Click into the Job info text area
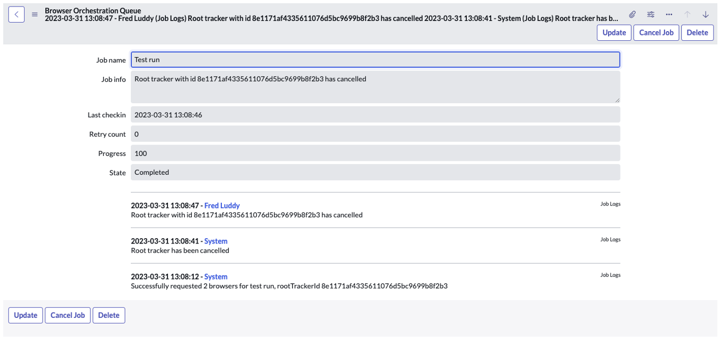The width and height of the screenshot is (726, 342). pyautogui.click(x=375, y=87)
